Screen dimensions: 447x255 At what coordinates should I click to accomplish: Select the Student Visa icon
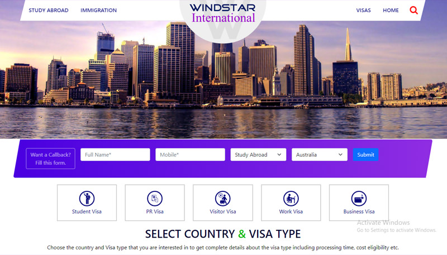tap(87, 199)
